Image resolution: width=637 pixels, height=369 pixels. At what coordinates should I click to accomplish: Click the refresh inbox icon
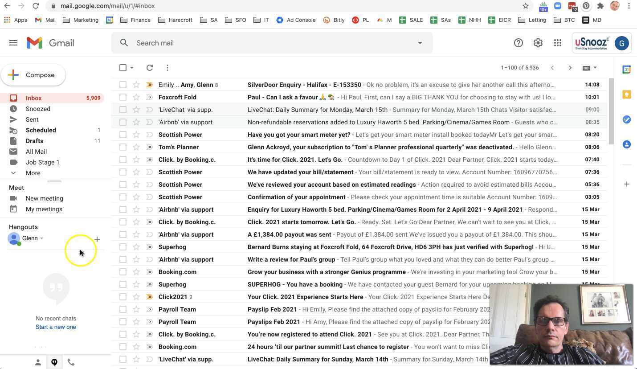tap(150, 68)
